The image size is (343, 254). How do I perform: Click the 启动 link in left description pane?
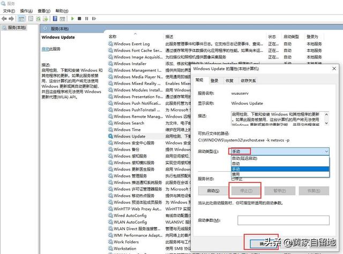[x=45, y=49]
